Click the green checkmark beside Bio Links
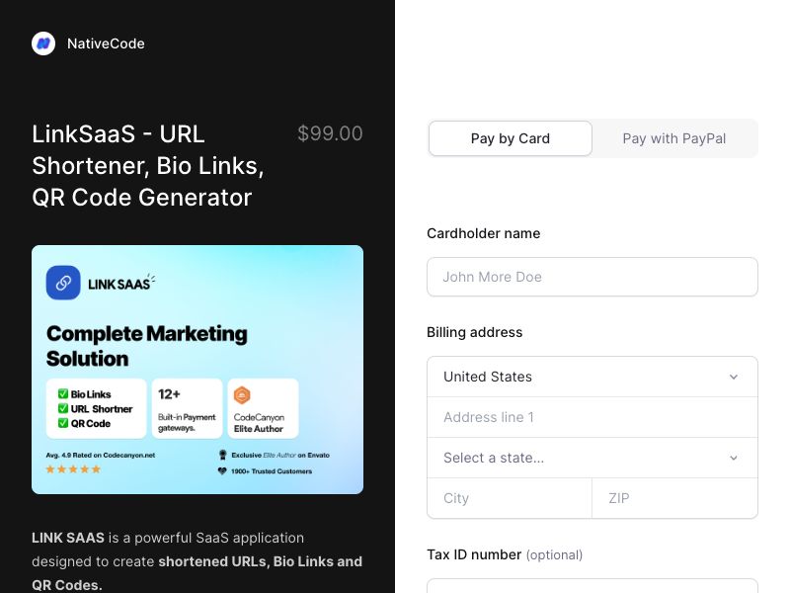The image size is (790, 593). point(63,393)
